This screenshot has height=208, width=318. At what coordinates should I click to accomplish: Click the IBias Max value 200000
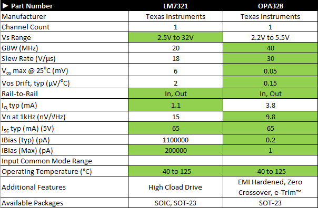(x=176, y=150)
